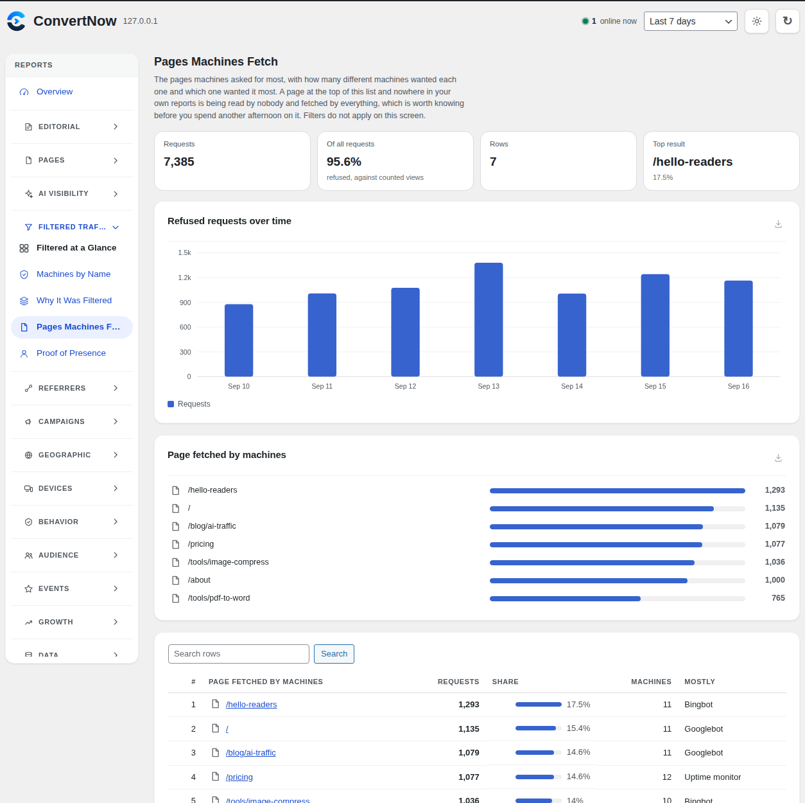Expand the Devices section
The height and width of the screenshot is (803, 805).
point(72,488)
